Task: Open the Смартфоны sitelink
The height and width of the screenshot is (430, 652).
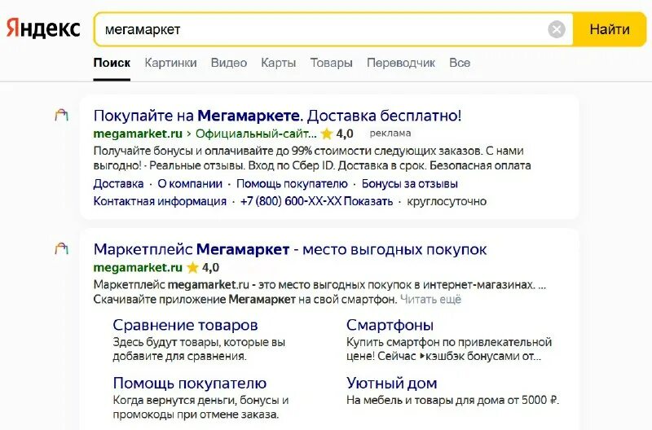Action: pyautogui.click(x=390, y=325)
